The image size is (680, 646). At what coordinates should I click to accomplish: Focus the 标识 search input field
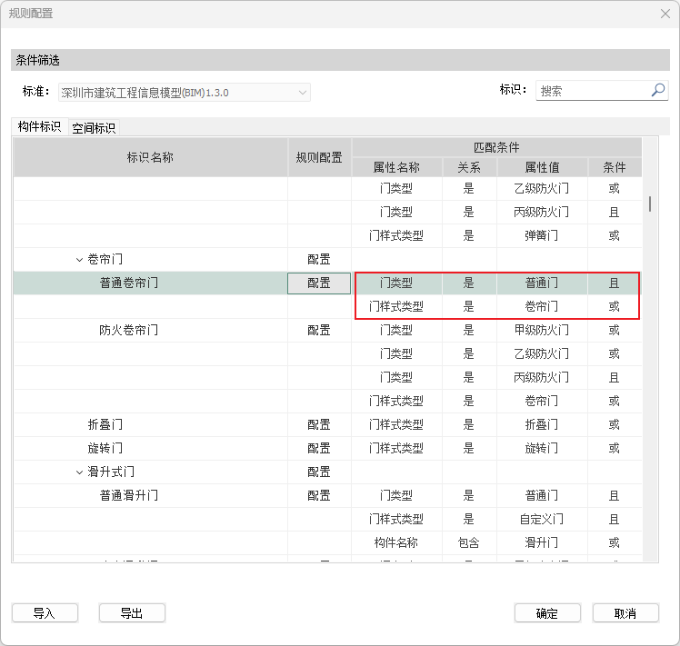[592, 91]
